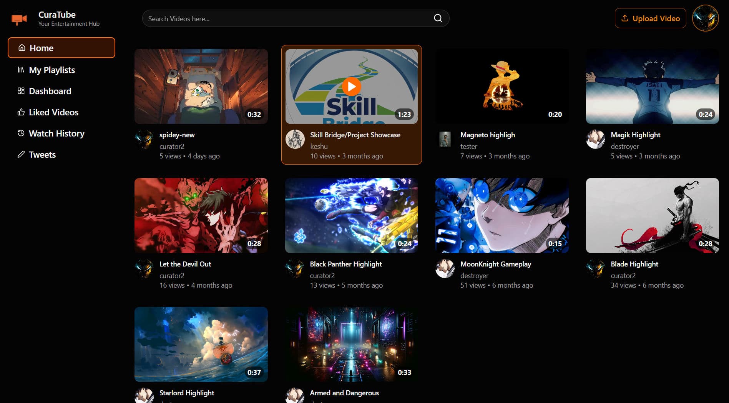Click keshu's channel avatar
Screen dimensions: 729x403
295,139
